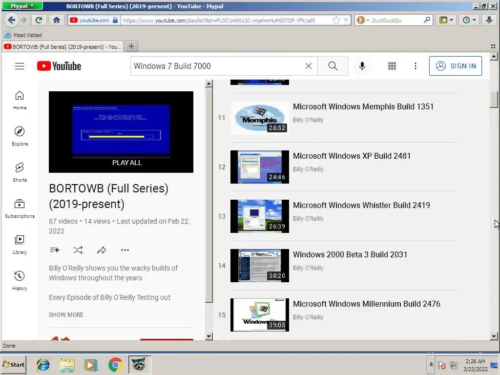Submit search with magnifier button

(x=333, y=66)
